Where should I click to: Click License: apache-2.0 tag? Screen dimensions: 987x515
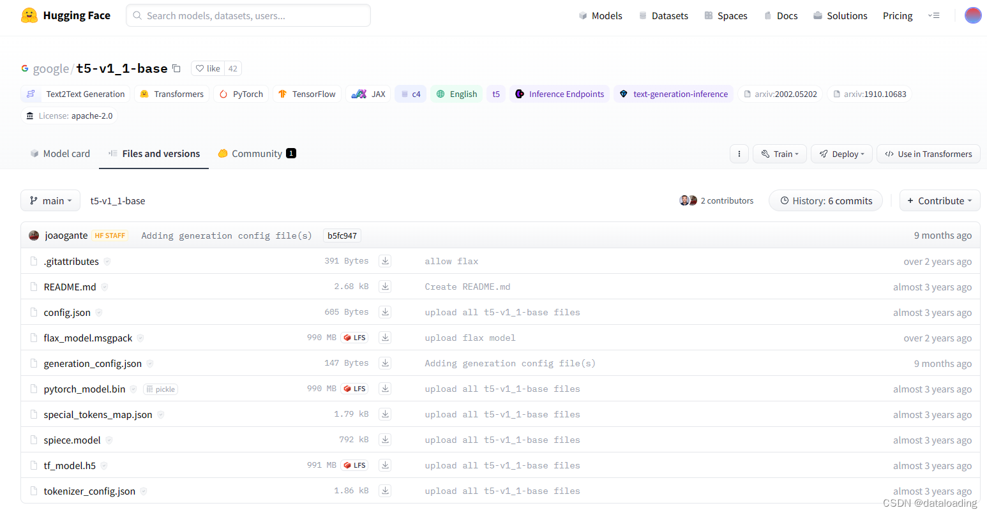[69, 116]
